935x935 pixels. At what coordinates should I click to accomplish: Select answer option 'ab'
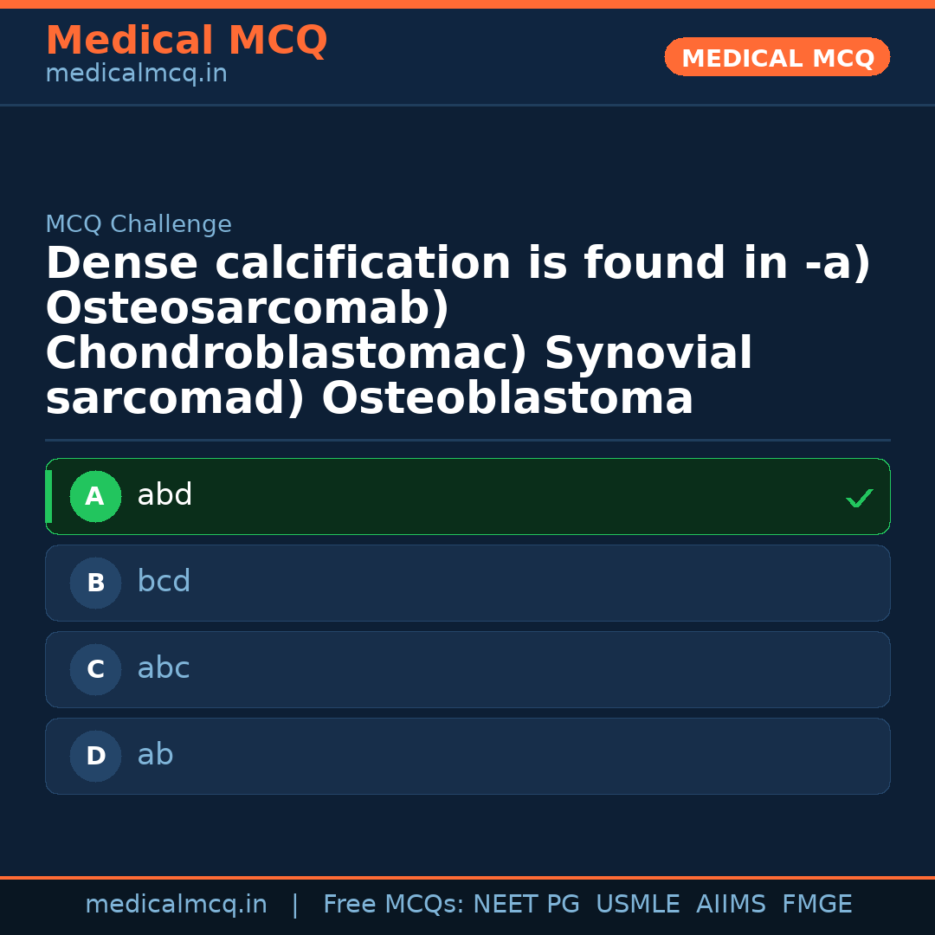click(467, 756)
